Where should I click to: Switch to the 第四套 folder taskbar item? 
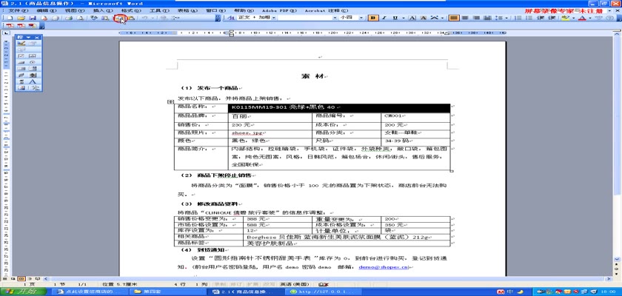pos(170,292)
